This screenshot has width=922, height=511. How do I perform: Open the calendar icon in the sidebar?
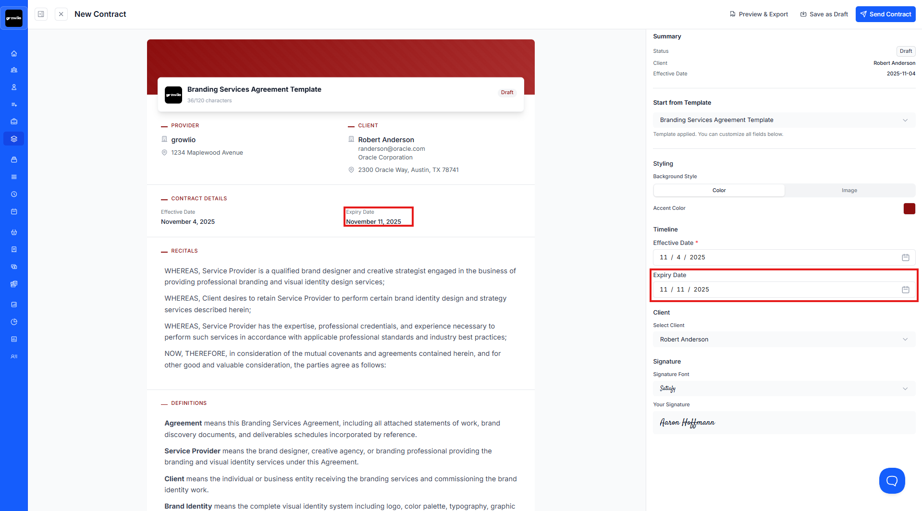point(14,211)
